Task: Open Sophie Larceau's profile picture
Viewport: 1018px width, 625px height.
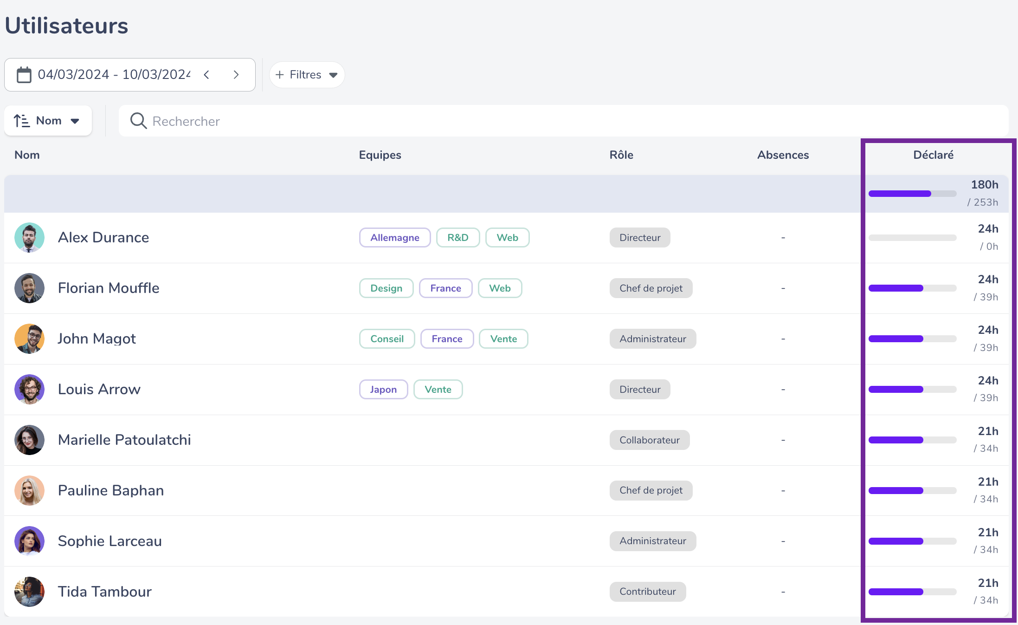Action: pos(29,541)
